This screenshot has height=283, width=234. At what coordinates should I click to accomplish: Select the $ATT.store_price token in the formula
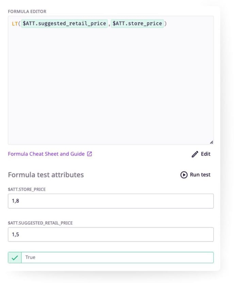tap(137, 24)
